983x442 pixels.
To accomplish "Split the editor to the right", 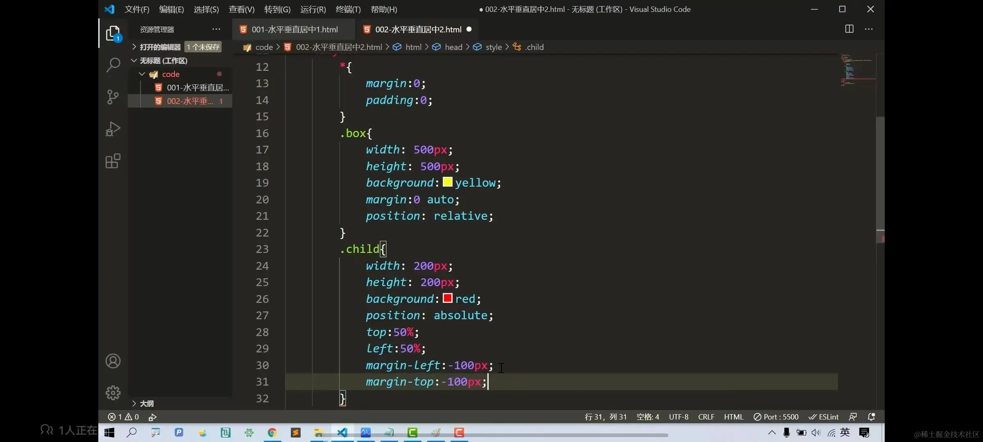I will 849,29.
